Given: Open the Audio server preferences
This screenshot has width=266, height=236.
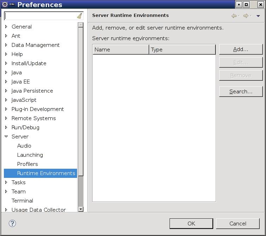Looking at the screenshot, I should 24,146.
